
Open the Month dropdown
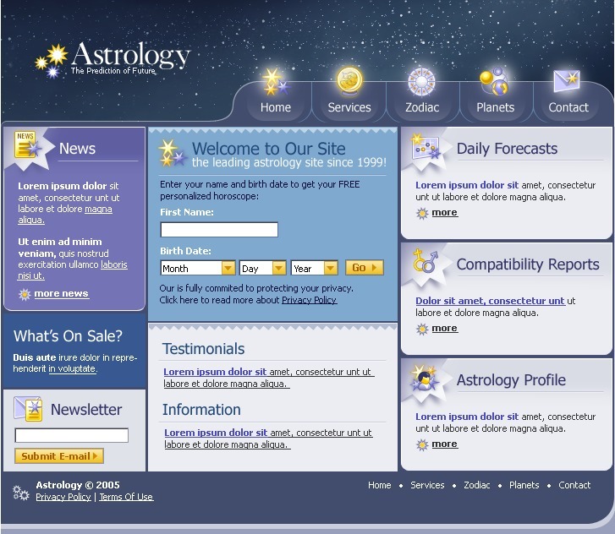[198, 268]
